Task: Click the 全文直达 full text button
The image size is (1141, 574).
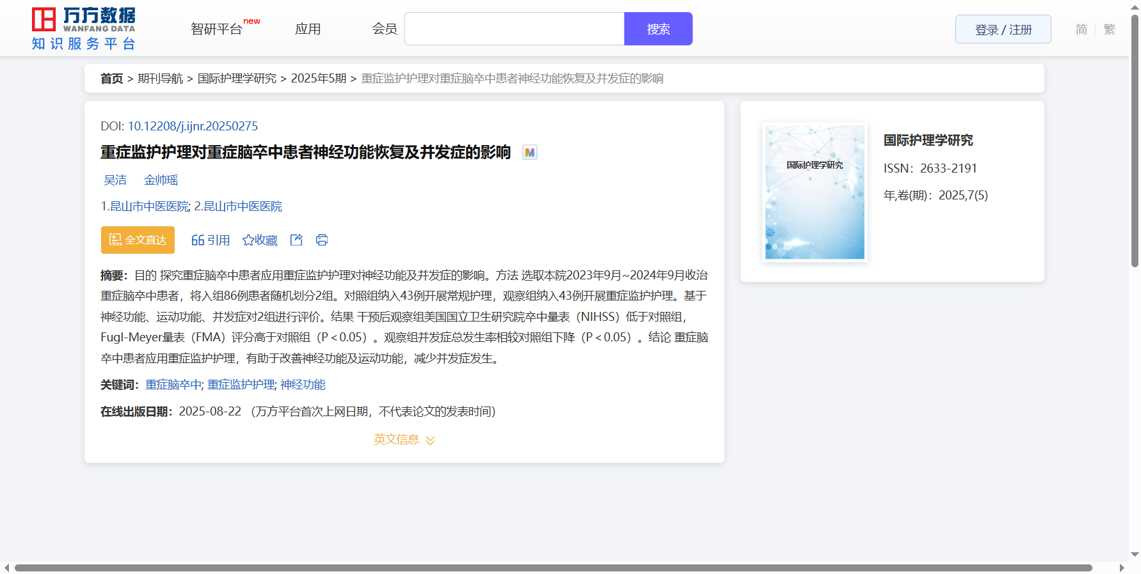Action: coord(138,240)
